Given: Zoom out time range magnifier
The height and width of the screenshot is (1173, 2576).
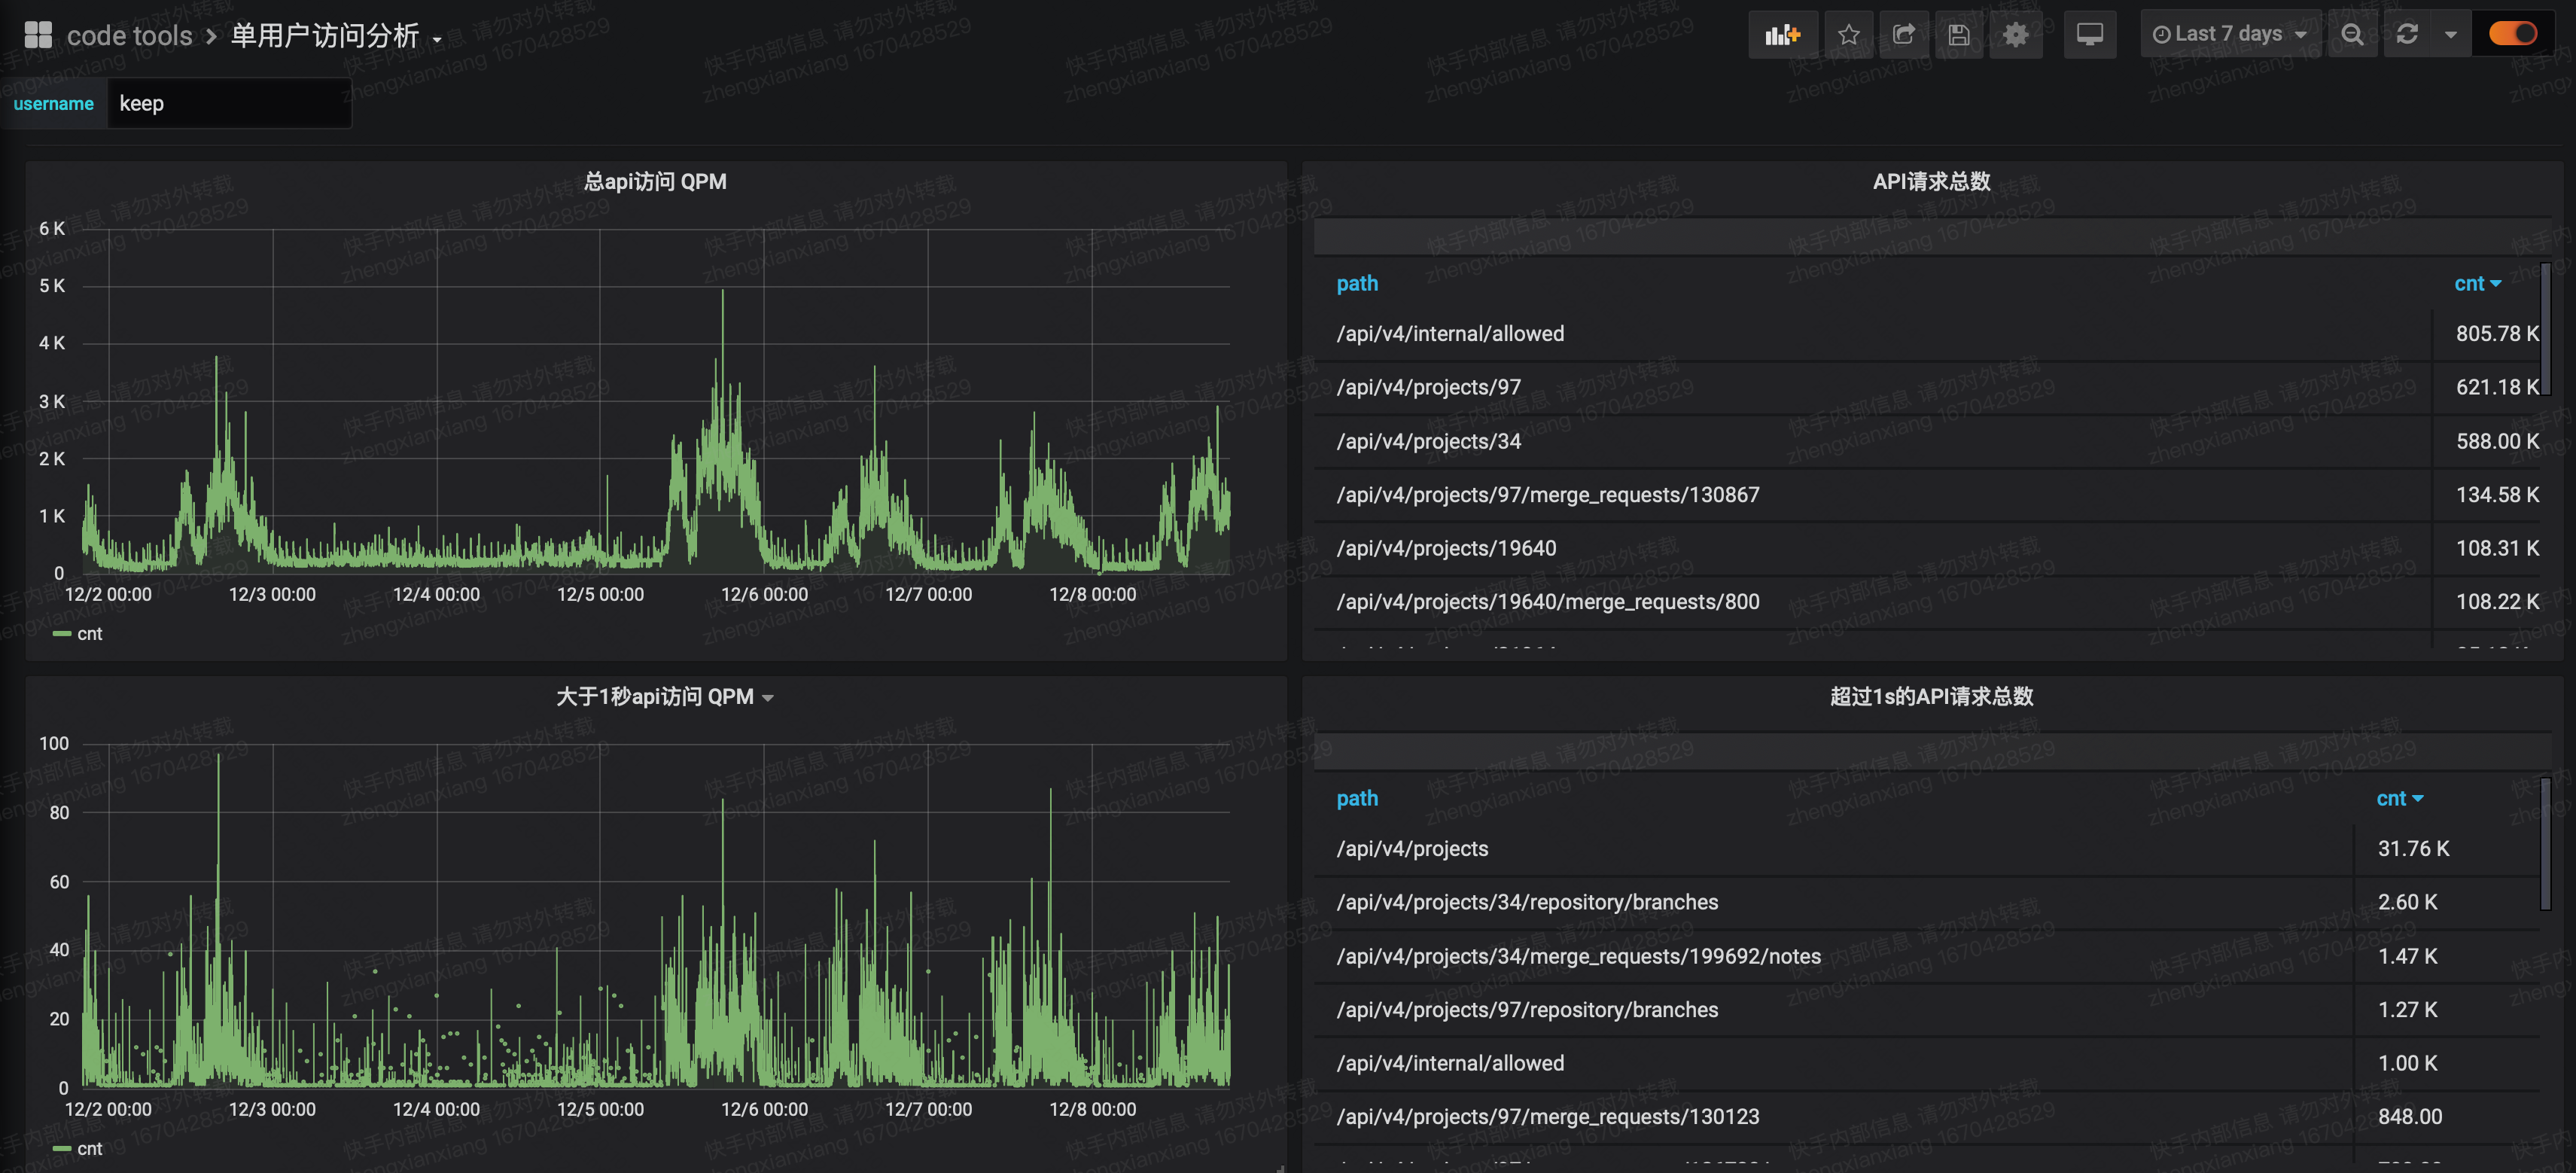Looking at the screenshot, I should click(x=2352, y=35).
